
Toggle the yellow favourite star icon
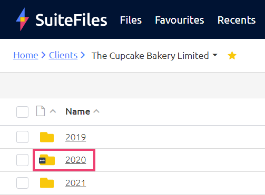tap(232, 56)
